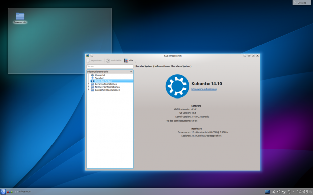Click the Über das System info icon
This screenshot has height=195, width=313.
(92, 81)
